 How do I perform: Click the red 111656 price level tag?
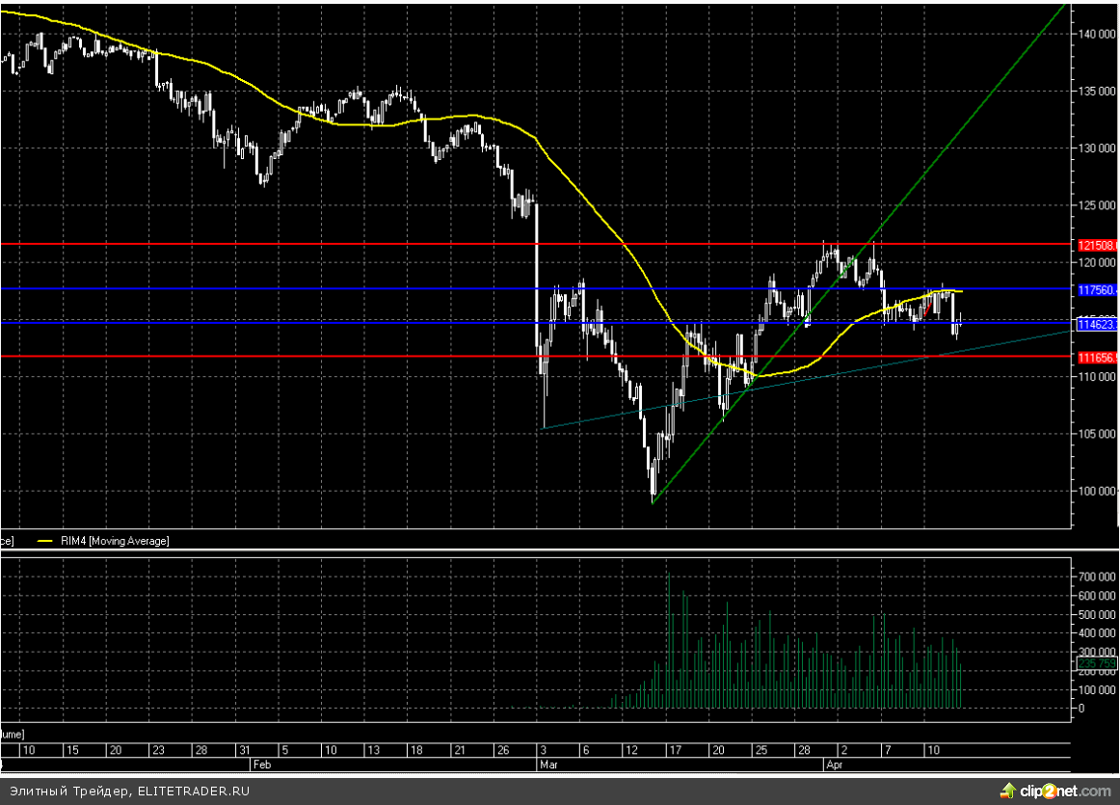tap(1096, 358)
